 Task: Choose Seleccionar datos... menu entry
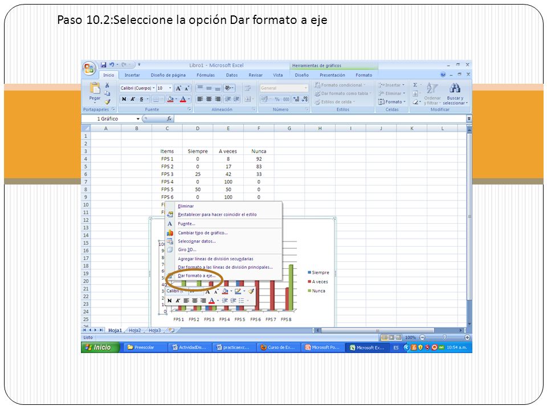coord(223,241)
